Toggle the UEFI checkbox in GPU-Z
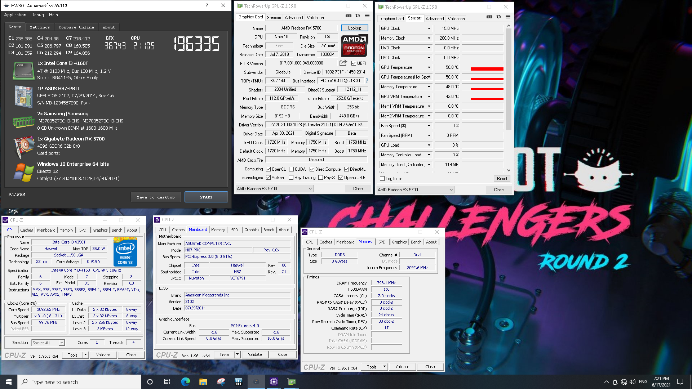This screenshot has width=692, height=389. click(x=354, y=63)
